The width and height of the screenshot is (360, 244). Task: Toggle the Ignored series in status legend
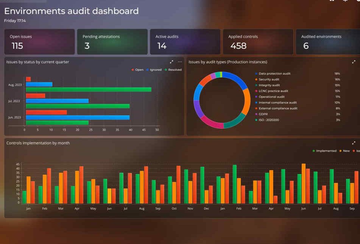(154, 70)
